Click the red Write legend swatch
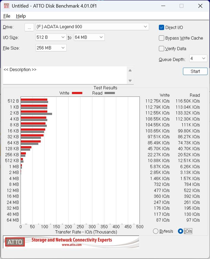210x259 pixels. point(77,93)
